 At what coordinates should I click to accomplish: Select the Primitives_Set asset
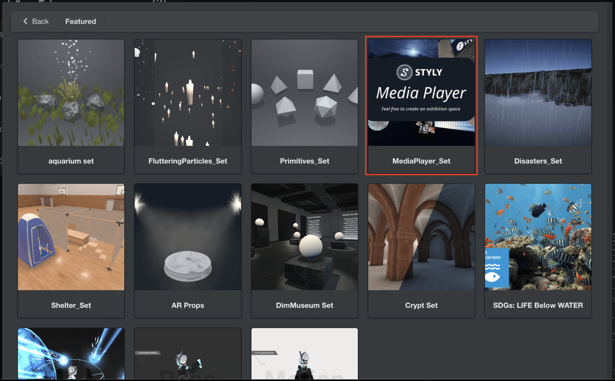tap(304, 92)
